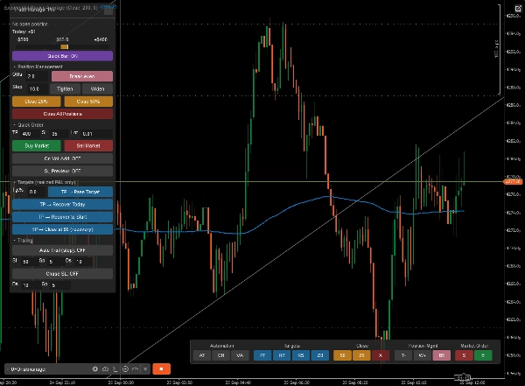The width and height of the screenshot is (525, 386).
Task: Collapse the Targets (realized P&L only) section
Action: pyautogui.click(x=45, y=182)
